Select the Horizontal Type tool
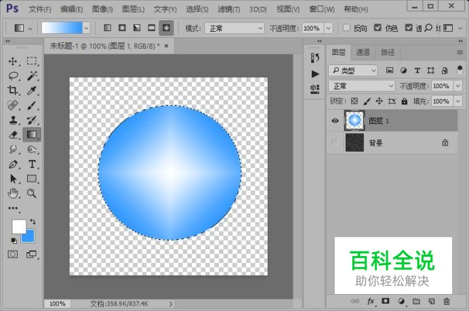469x311 pixels. click(x=32, y=164)
